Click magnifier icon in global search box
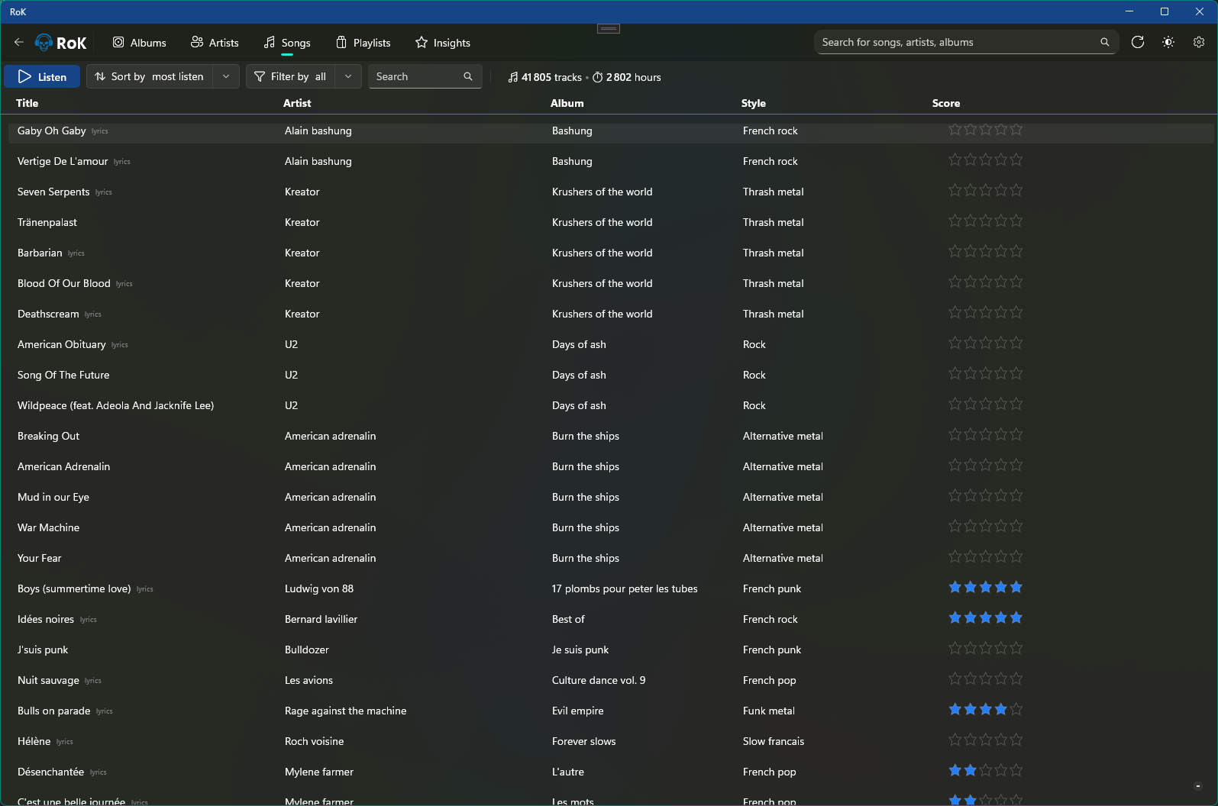Screen dimensions: 1218x806 coord(1104,43)
